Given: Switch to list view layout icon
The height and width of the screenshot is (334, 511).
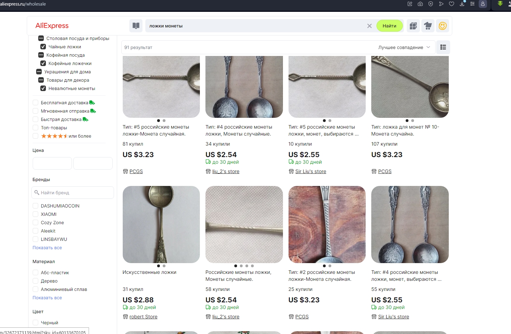Looking at the screenshot, I should (x=443, y=47).
